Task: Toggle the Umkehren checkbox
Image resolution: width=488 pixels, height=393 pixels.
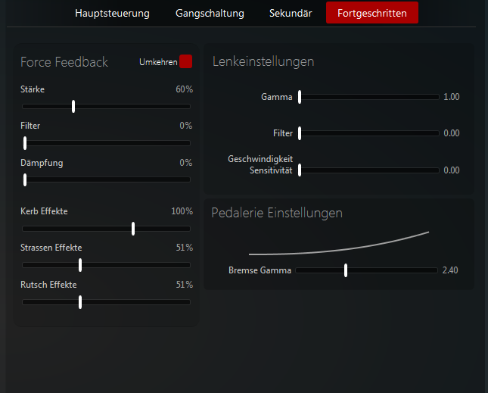Action: 186,62
